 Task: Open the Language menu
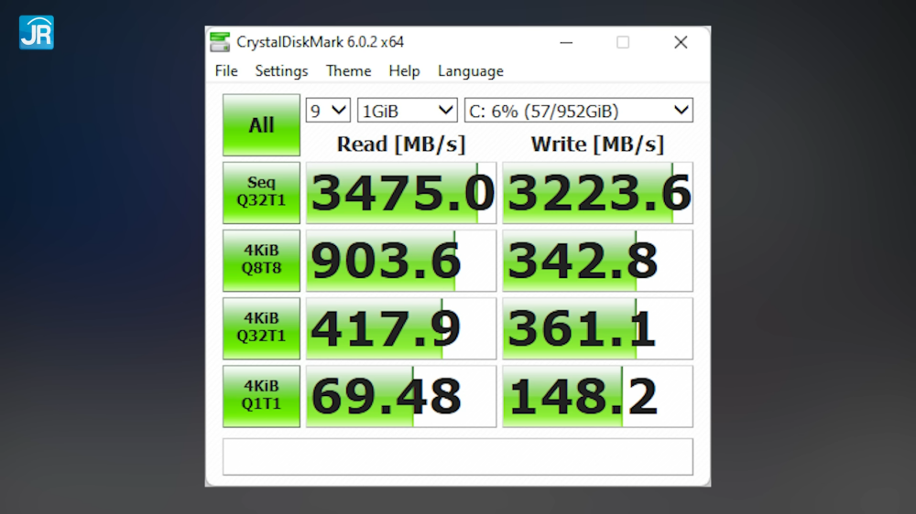click(470, 71)
